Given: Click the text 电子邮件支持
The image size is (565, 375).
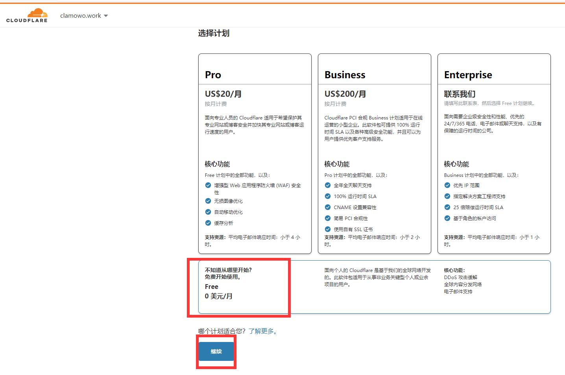Looking at the screenshot, I should tap(458, 291).
